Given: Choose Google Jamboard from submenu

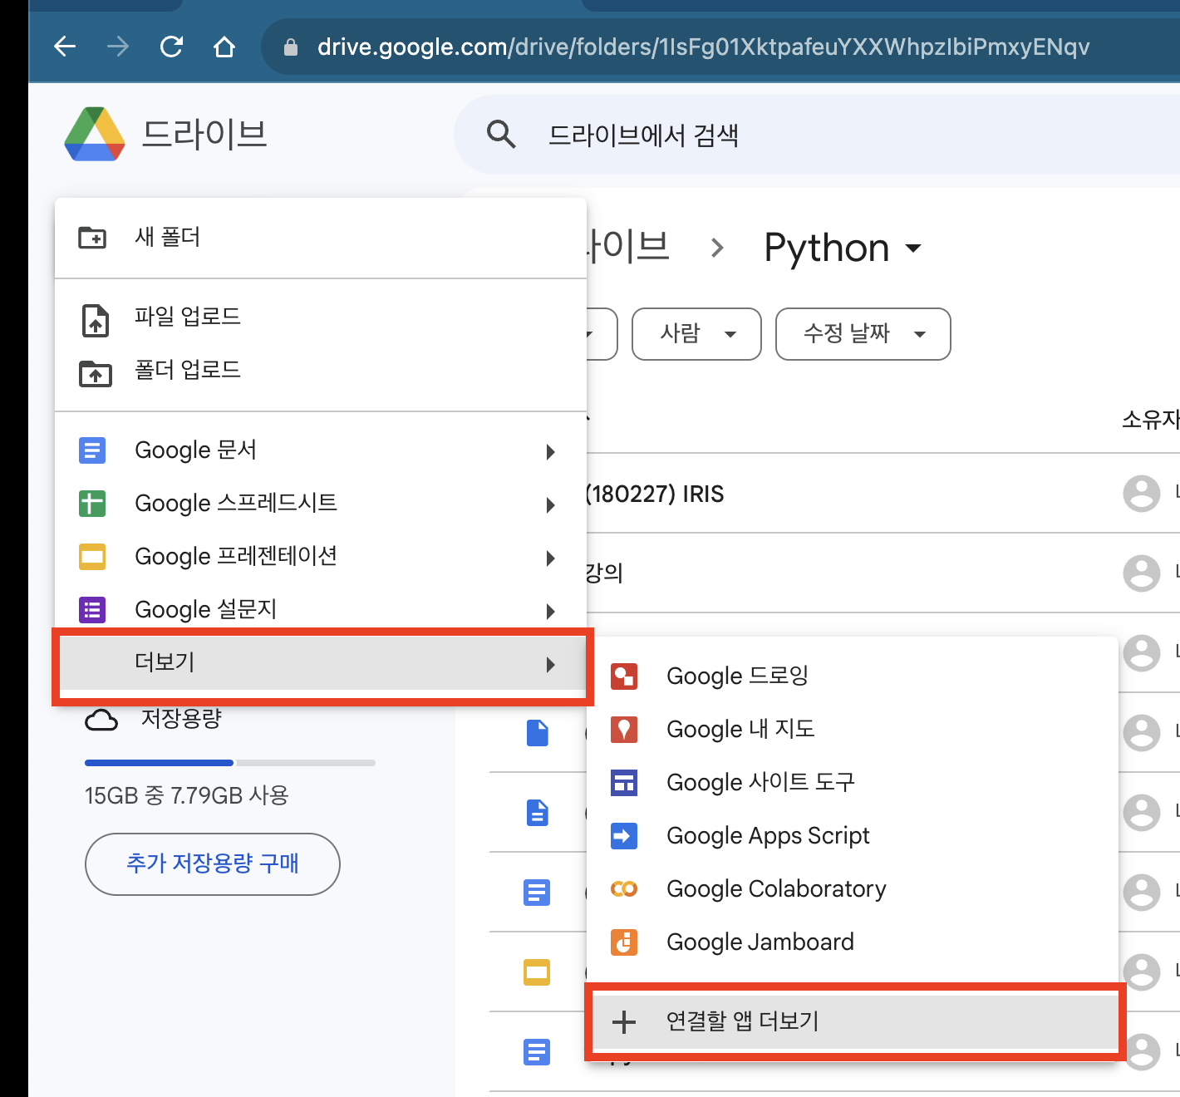Looking at the screenshot, I should [x=853, y=942].
